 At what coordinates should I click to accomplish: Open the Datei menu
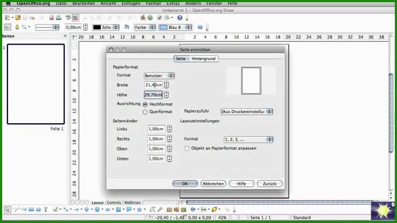click(x=61, y=3)
